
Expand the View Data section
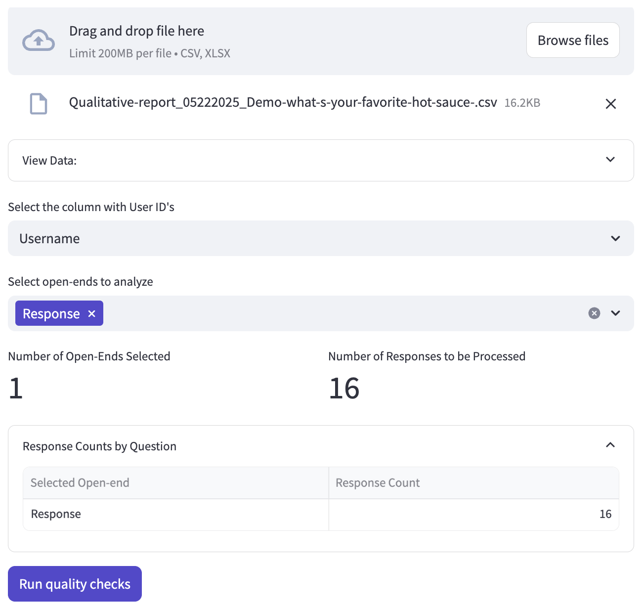(321, 160)
